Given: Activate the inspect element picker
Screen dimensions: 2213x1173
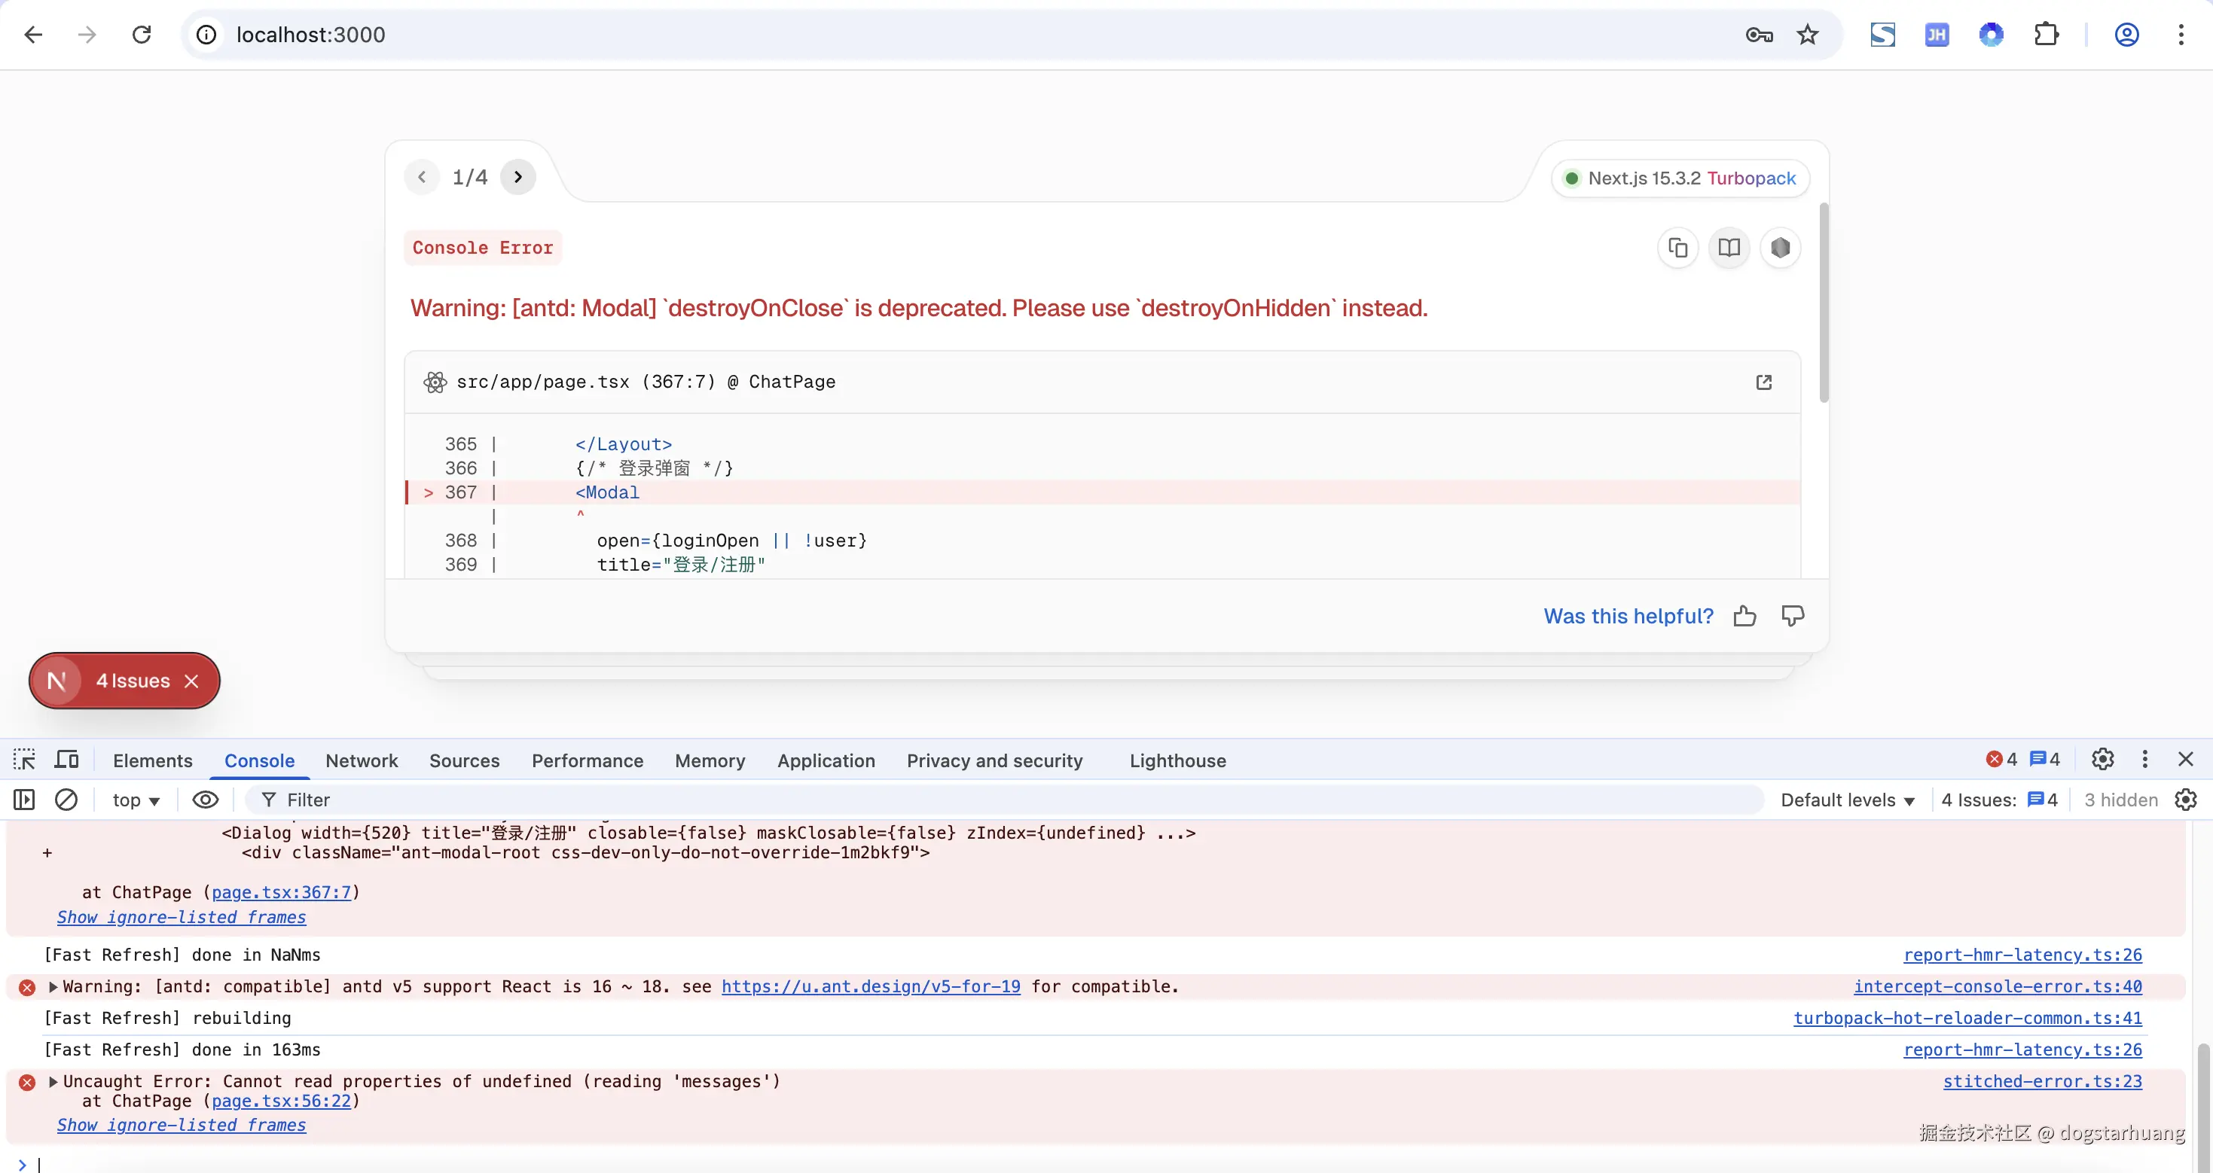Looking at the screenshot, I should point(24,760).
